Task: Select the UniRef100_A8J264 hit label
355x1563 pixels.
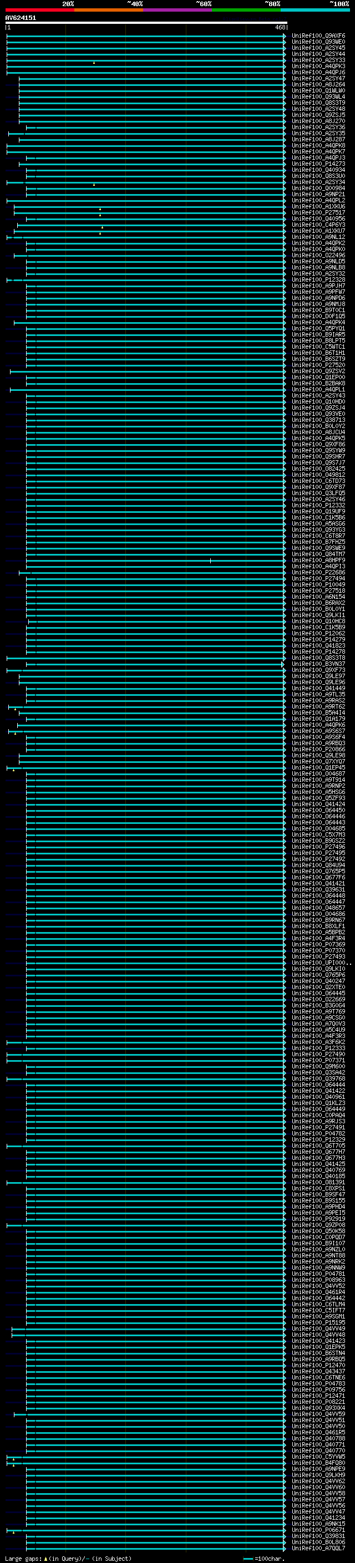Action: (318, 84)
